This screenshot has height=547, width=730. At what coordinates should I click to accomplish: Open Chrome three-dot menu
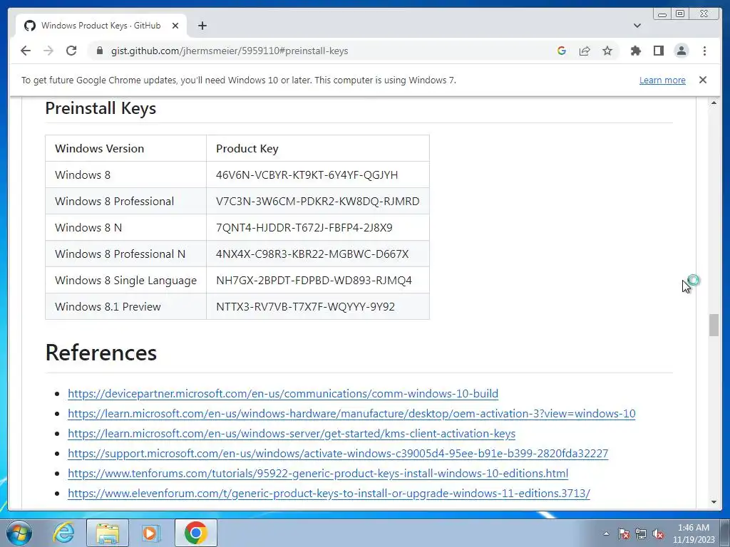point(704,51)
